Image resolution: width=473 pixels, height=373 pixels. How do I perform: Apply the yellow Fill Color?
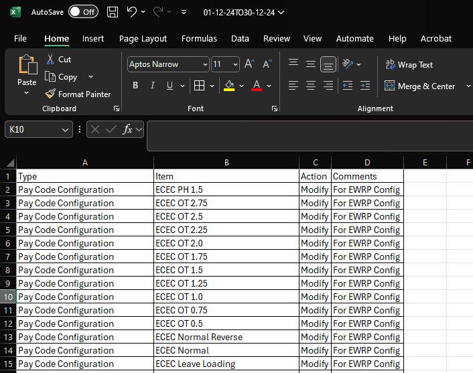[229, 86]
